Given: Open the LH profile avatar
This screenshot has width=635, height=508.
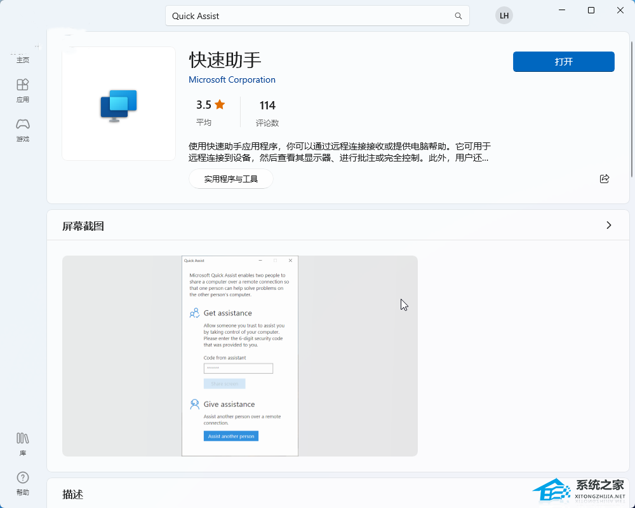Looking at the screenshot, I should pos(504,16).
